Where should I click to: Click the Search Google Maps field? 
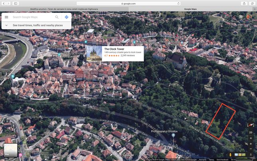(33, 17)
